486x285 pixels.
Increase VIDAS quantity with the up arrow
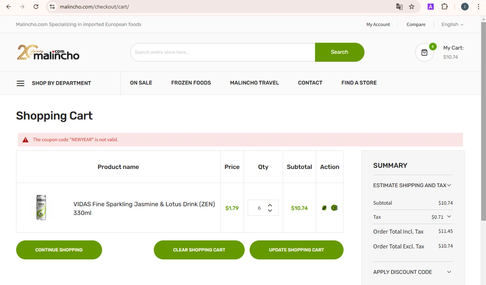[x=270, y=205]
